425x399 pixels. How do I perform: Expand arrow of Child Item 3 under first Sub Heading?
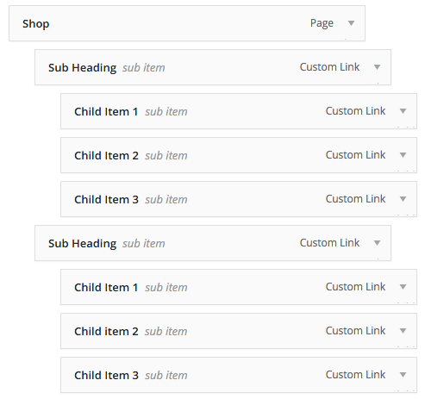coord(403,199)
